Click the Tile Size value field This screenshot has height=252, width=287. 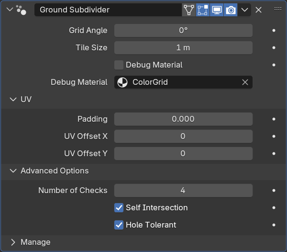[x=183, y=48]
